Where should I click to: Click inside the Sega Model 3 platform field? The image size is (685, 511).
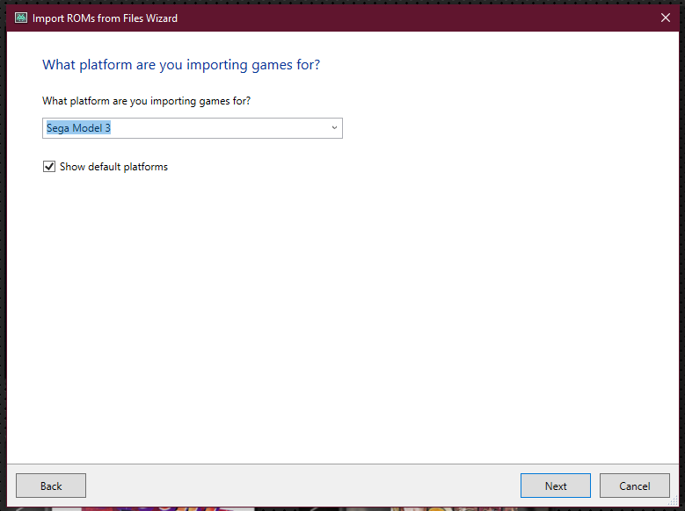(x=193, y=128)
